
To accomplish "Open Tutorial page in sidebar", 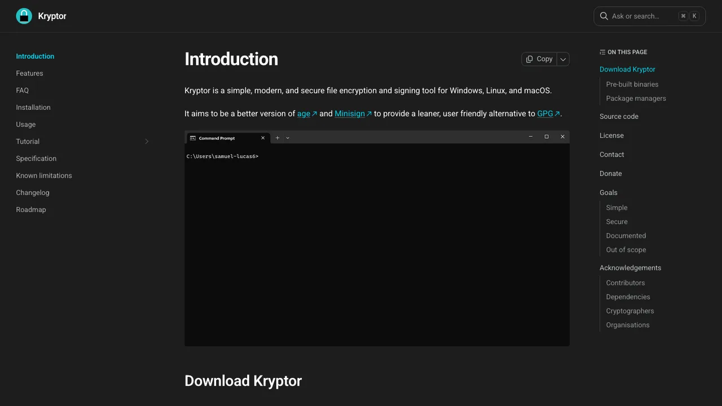I will [28, 142].
